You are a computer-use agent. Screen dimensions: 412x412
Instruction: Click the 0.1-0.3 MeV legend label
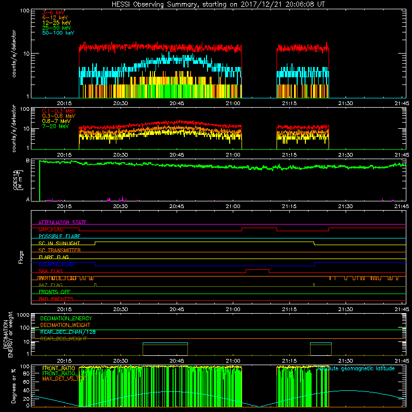59,111
